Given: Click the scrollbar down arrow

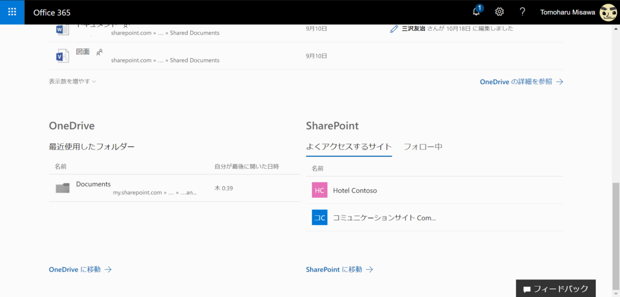Looking at the screenshot, I should pyautogui.click(x=616, y=293).
